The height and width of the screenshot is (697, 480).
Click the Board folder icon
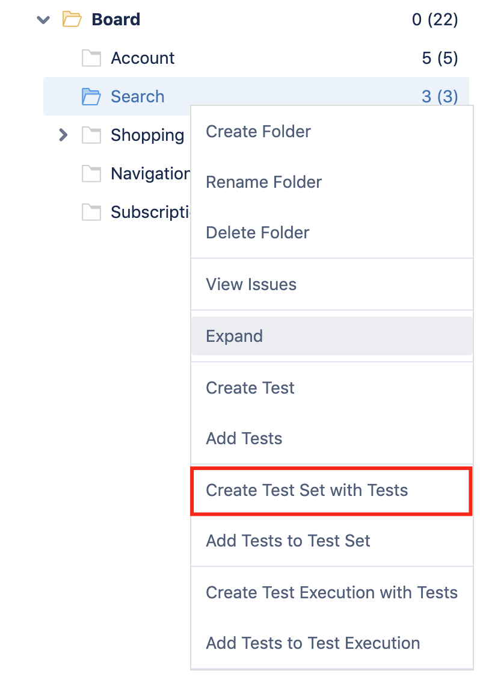click(72, 19)
